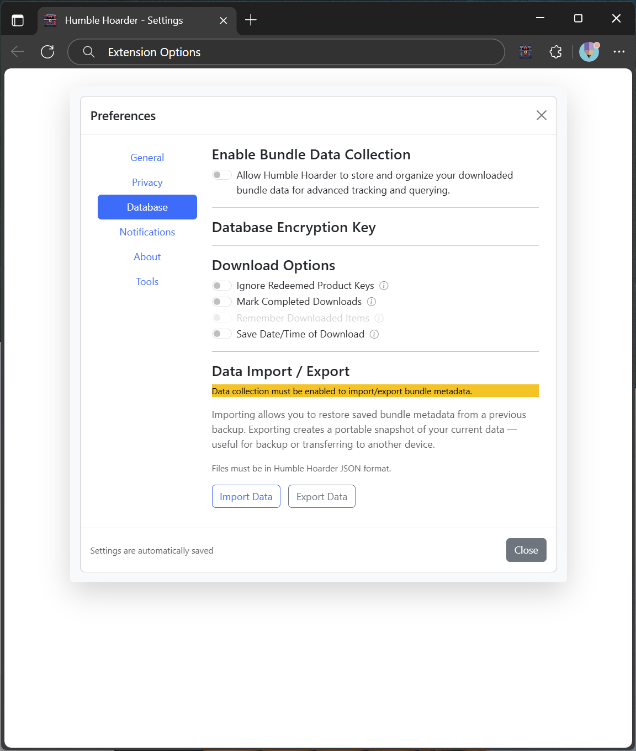The height and width of the screenshot is (751, 636).
Task: Open the browser three-dot settings menu
Action: click(x=619, y=52)
